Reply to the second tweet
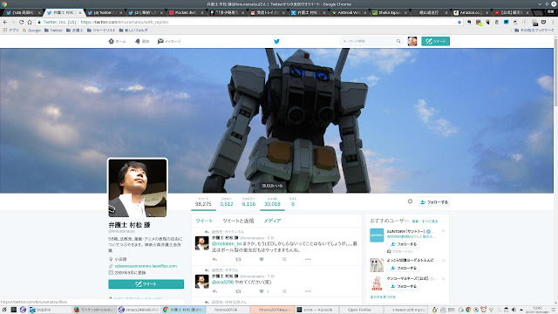Screen dimensions: 558x314 [x=214, y=291]
